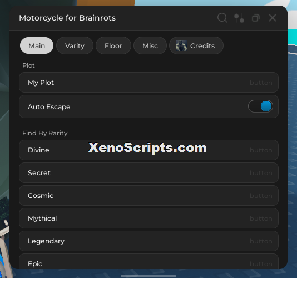Click the home indicator bar at bottom
The width and height of the screenshot is (297, 295).
pyautogui.click(x=148, y=276)
